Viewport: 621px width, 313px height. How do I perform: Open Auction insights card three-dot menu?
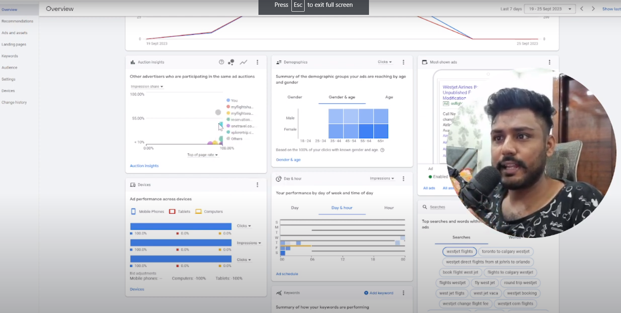tap(258, 62)
